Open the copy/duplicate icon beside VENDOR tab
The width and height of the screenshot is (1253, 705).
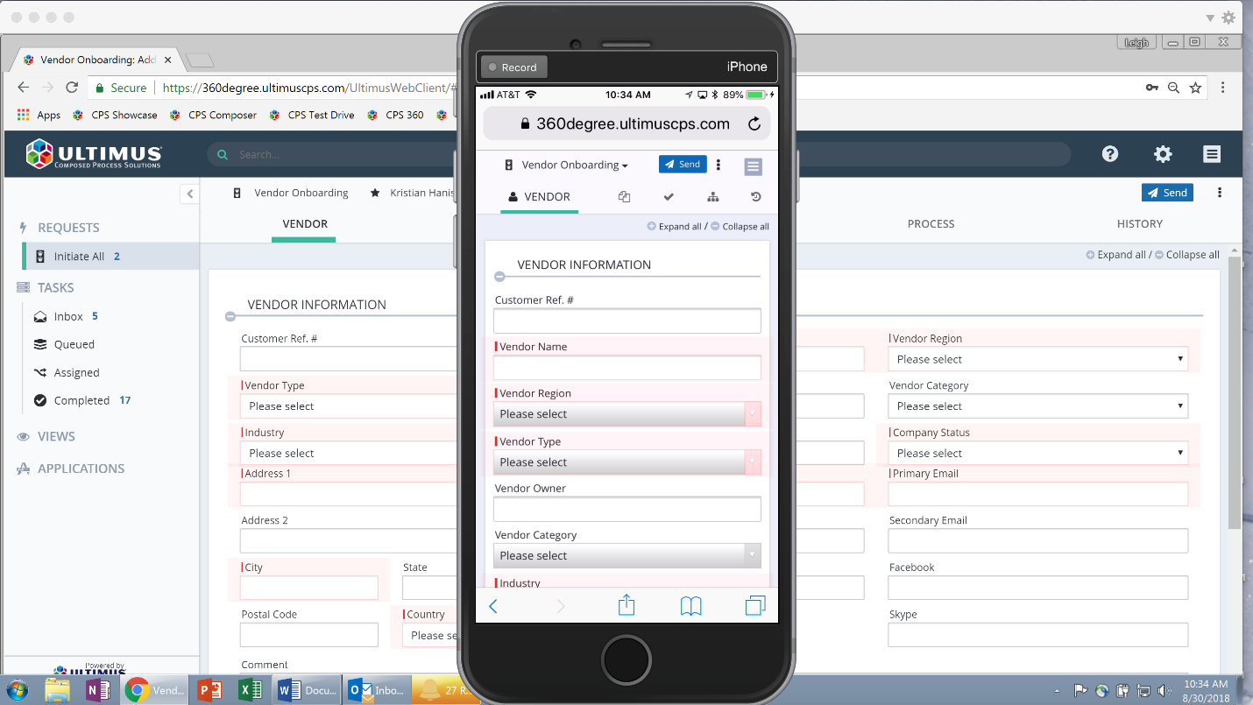pos(624,197)
